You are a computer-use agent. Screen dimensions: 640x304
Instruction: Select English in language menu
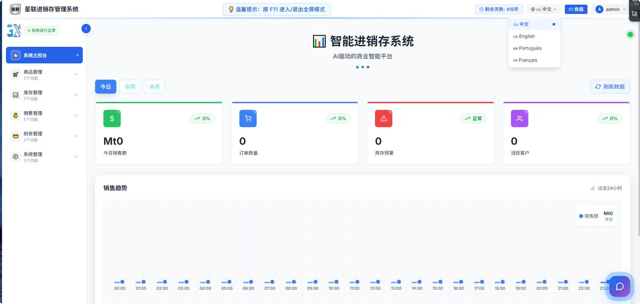click(534, 36)
